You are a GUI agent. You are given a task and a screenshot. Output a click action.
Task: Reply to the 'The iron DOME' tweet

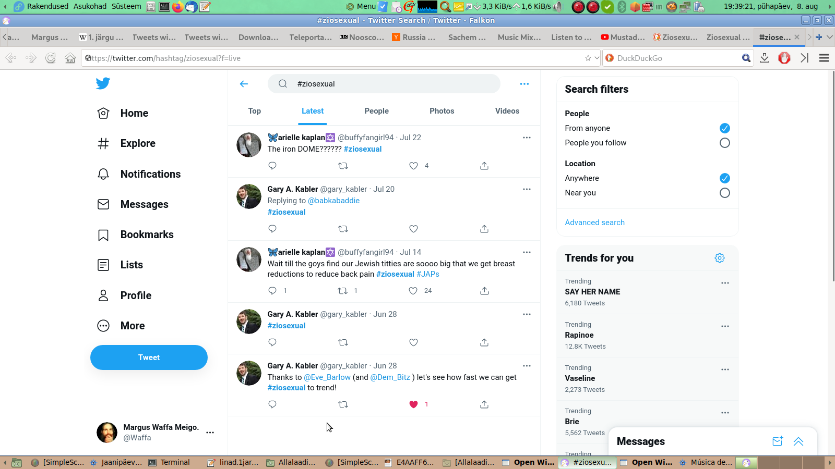tap(272, 166)
